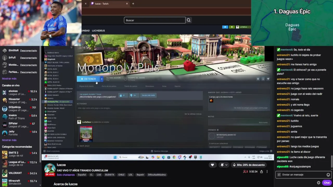Click the Español stream tag
This screenshot has width=333, height=187.
[x=82, y=175]
